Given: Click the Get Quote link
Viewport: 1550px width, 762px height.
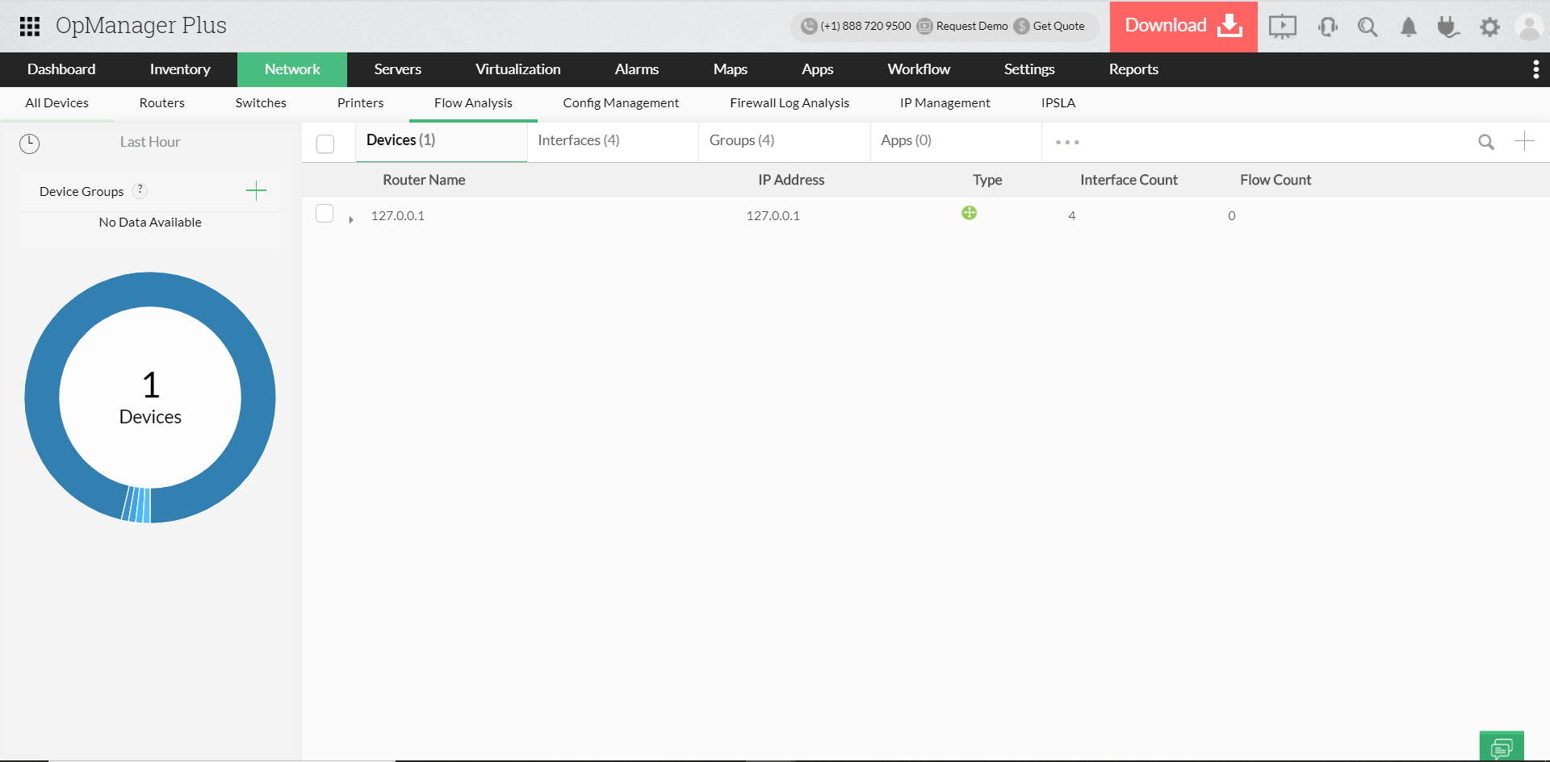Looking at the screenshot, I should click(1059, 27).
